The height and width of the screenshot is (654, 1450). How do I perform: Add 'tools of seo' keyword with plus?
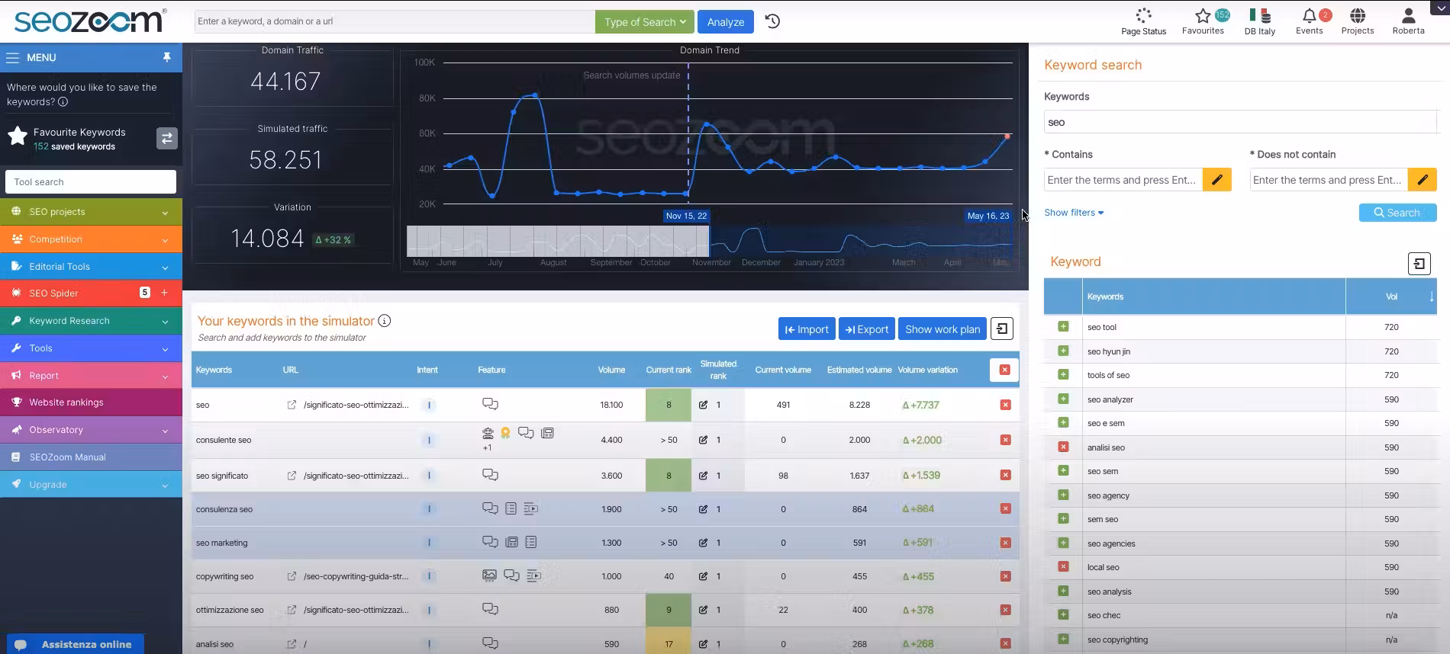pyautogui.click(x=1063, y=374)
